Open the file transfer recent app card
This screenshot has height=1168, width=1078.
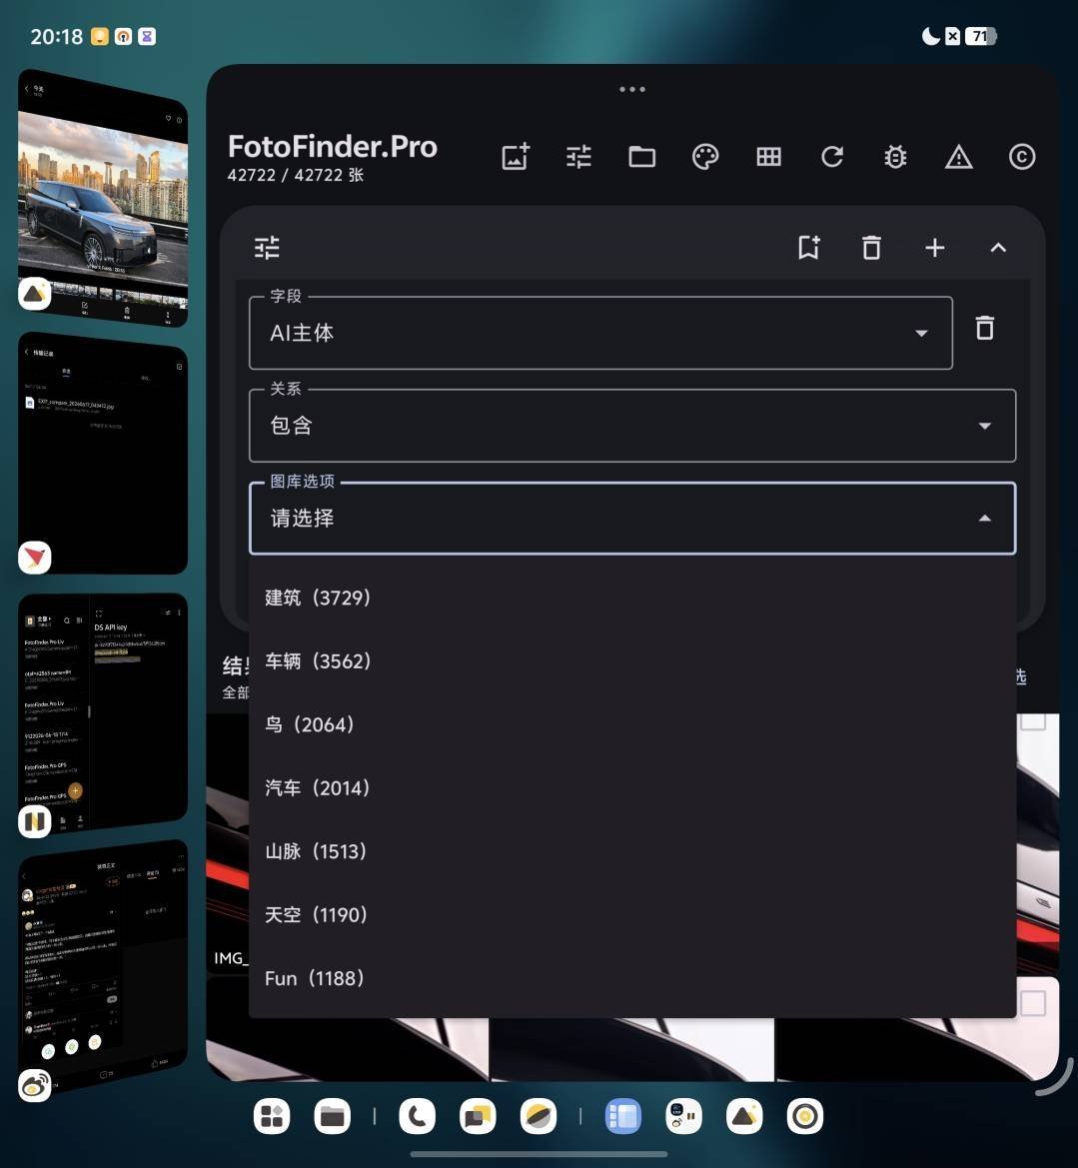(x=103, y=453)
